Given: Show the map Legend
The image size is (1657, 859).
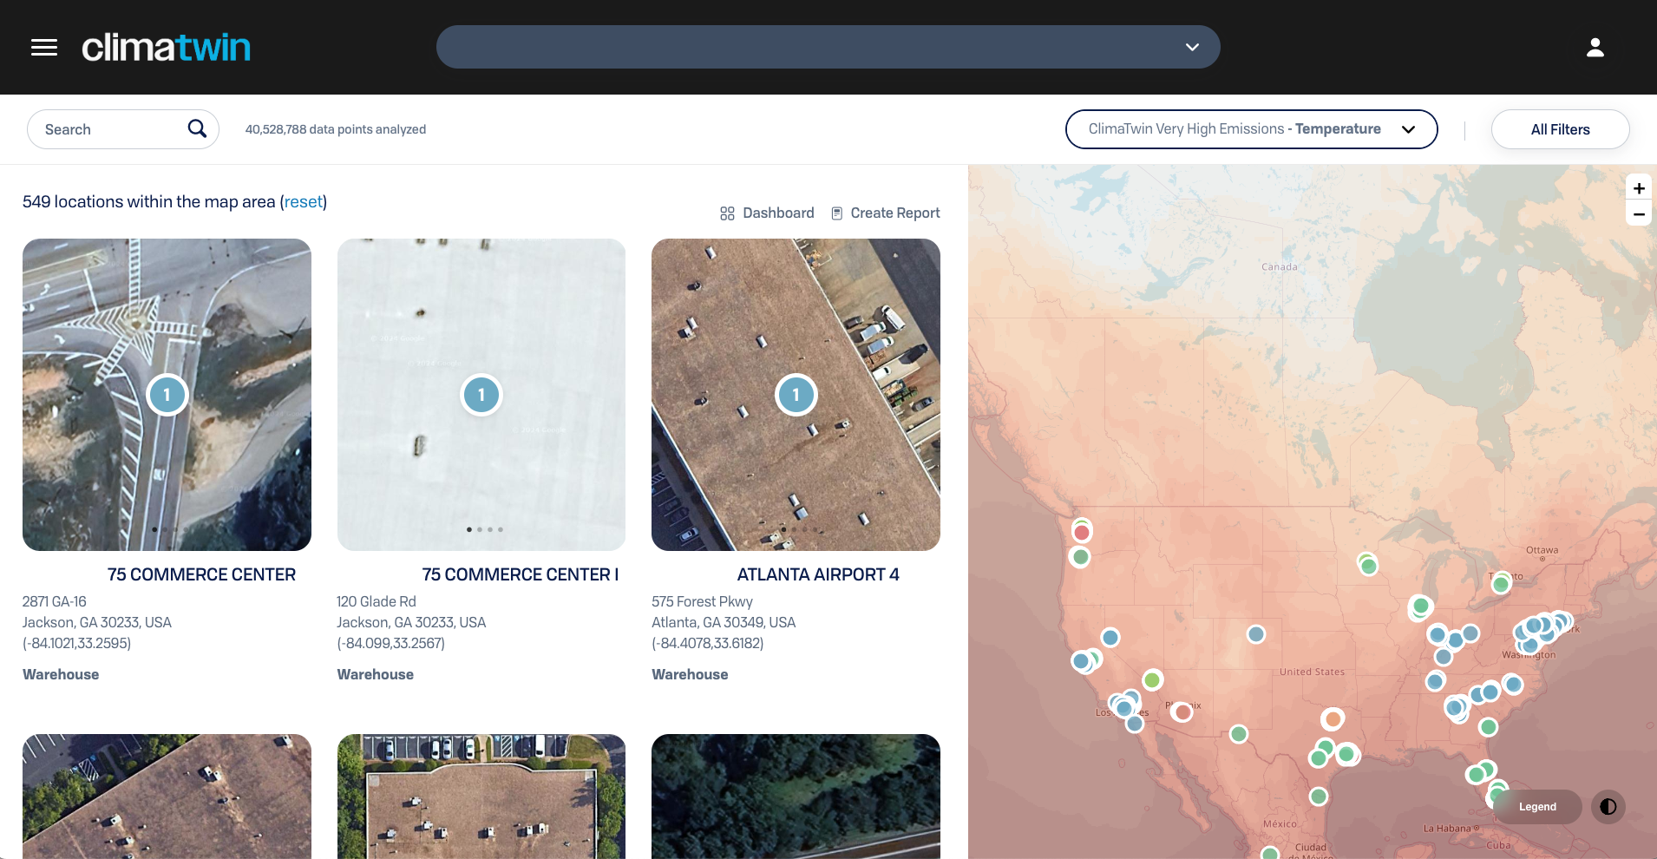Looking at the screenshot, I should click(x=1536, y=807).
